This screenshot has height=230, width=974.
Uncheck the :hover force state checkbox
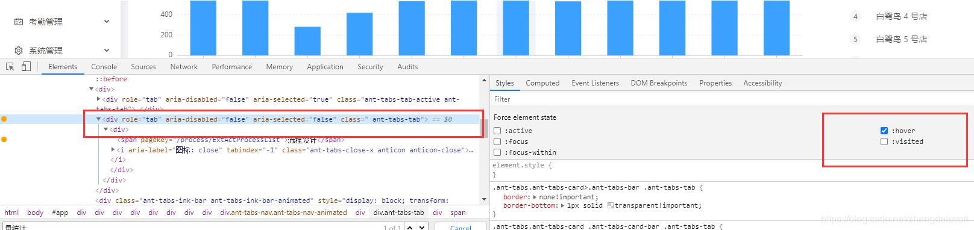coord(884,131)
